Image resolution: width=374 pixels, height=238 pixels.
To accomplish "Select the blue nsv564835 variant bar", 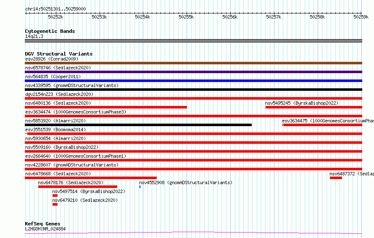I will tap(193, 81).
